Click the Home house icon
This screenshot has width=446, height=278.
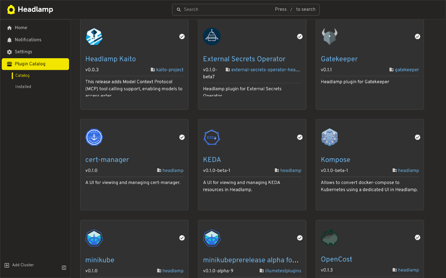pos(9,28)
